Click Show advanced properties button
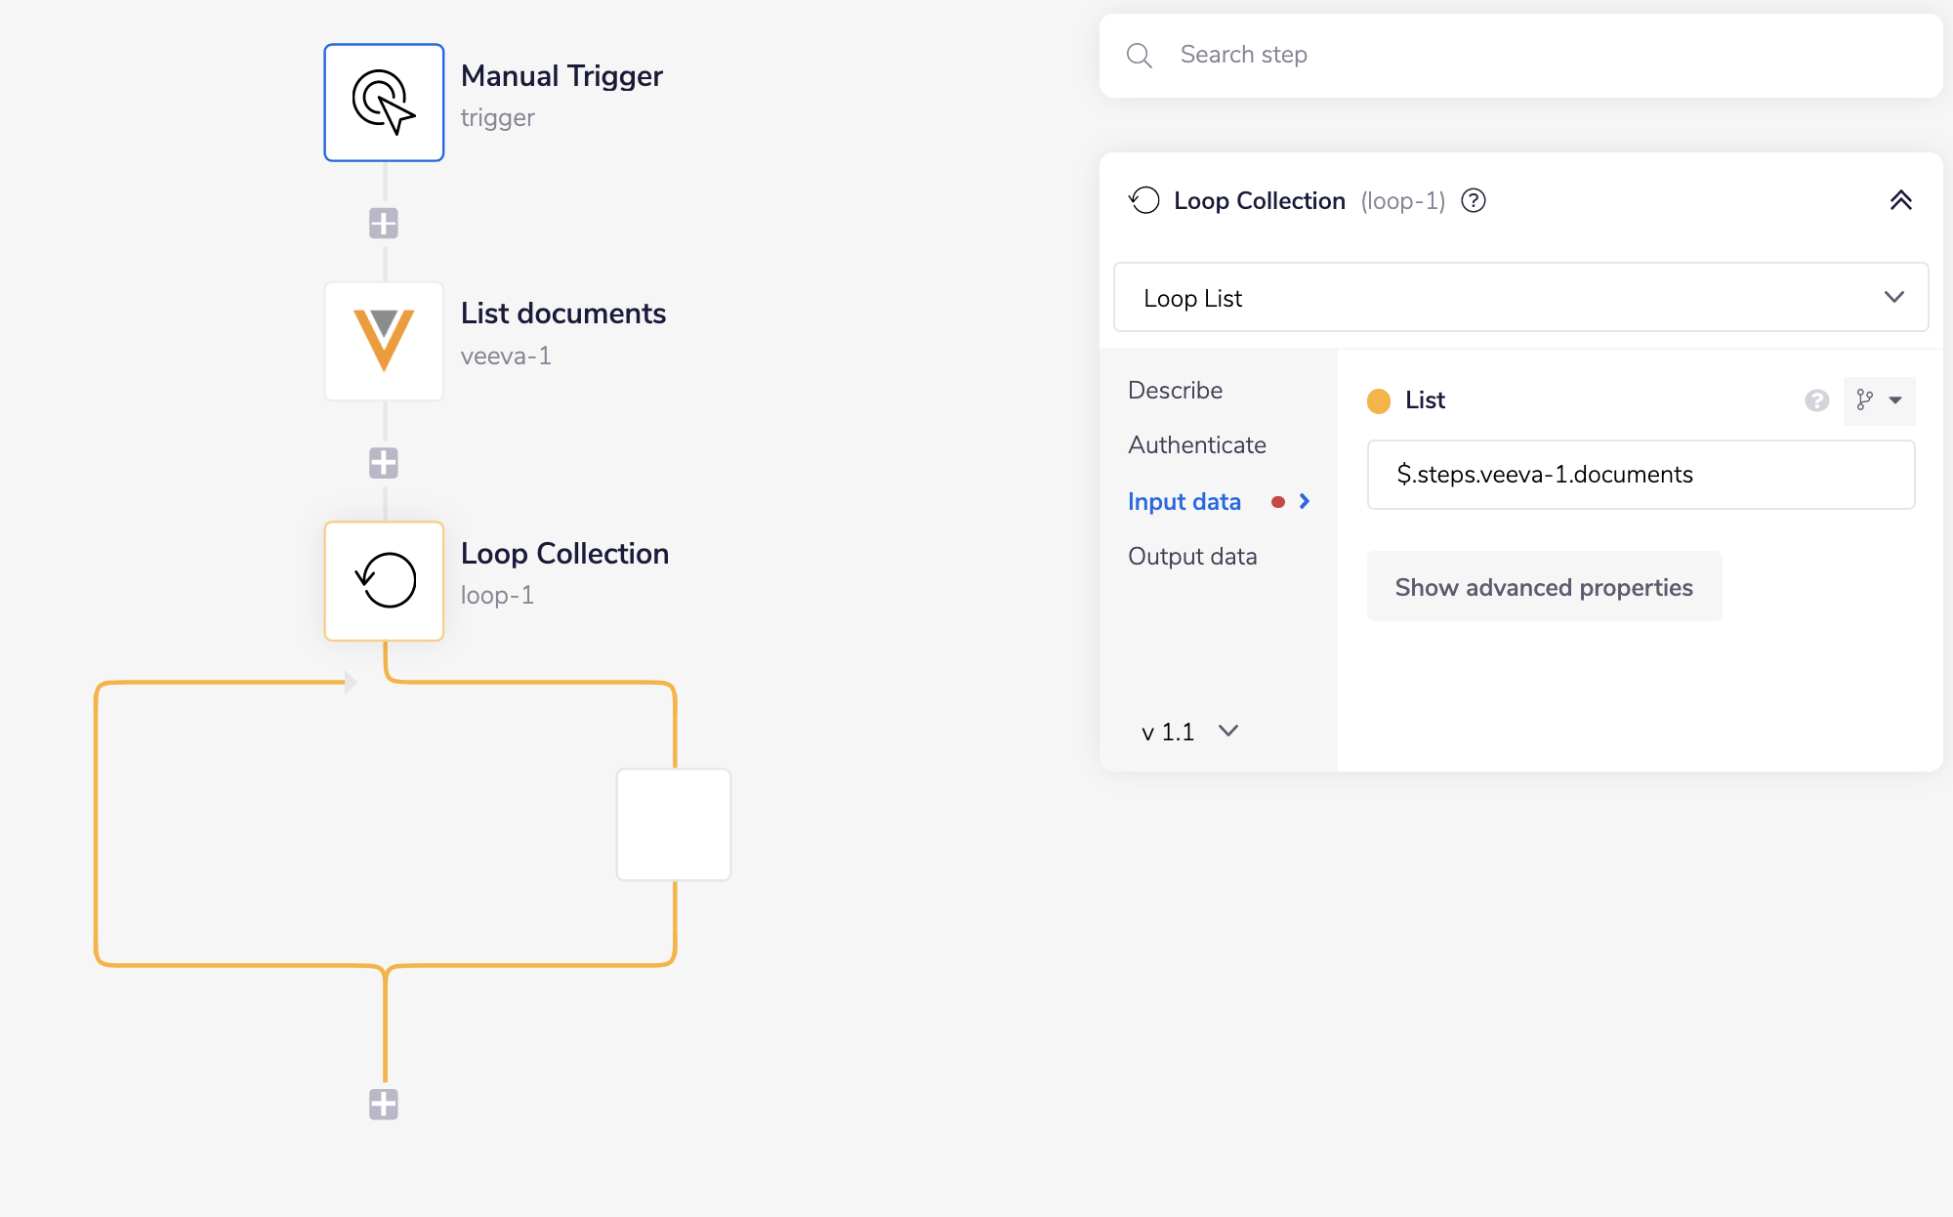1953x1217 pixels. click(x=1543, y=587)
